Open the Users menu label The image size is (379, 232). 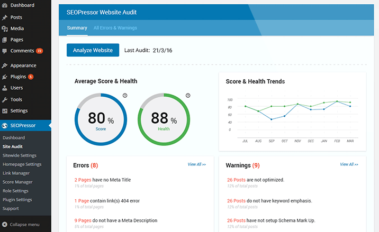[x=16, y=88]
